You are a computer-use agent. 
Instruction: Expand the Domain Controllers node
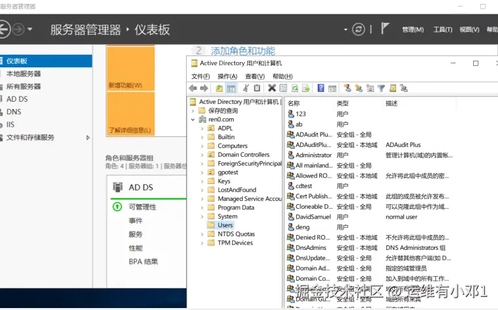coord(202,155)
